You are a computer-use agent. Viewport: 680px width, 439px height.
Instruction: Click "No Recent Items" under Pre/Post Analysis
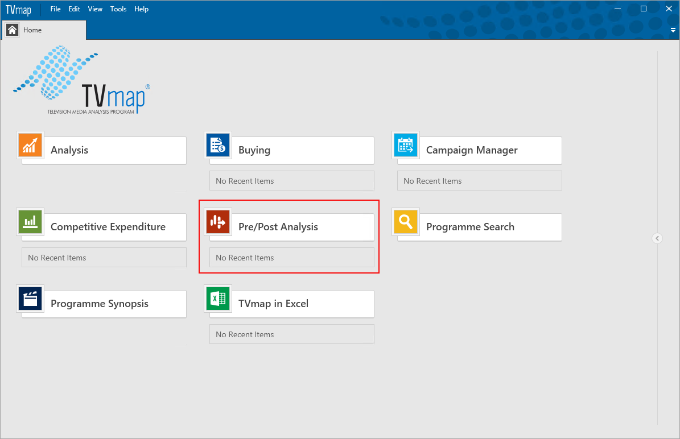292,258
